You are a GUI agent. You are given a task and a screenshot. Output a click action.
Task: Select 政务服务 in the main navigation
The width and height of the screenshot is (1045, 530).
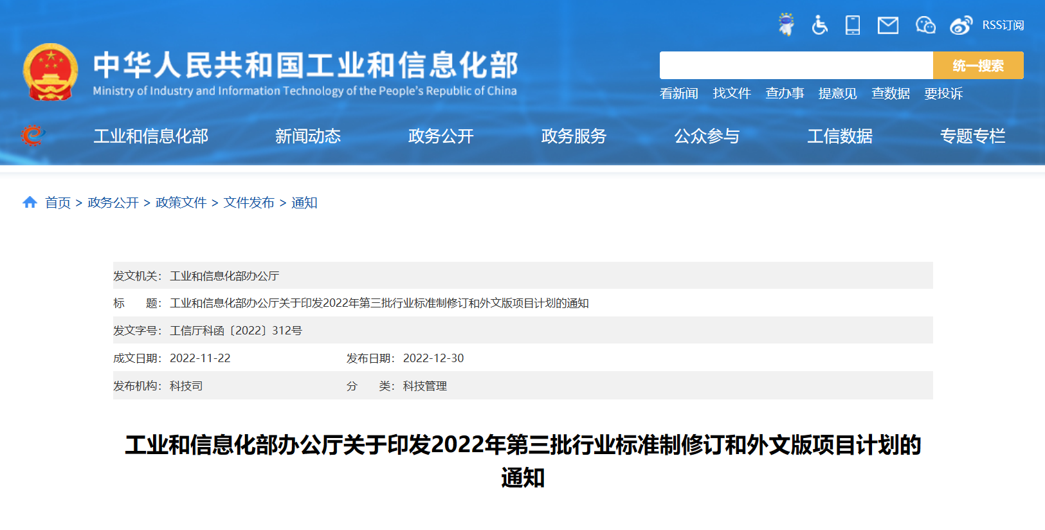tap(574, 136)
